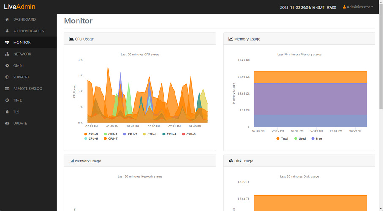Open Remote Syslog configuration
Image resolution: width=383 pixels, height=211 pixels.
[28, 89]
